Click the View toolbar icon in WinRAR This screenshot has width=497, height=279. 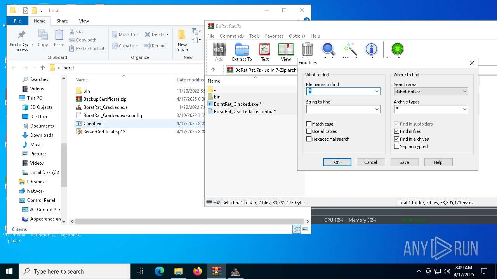pyautogui.click(x=286, y=52)
